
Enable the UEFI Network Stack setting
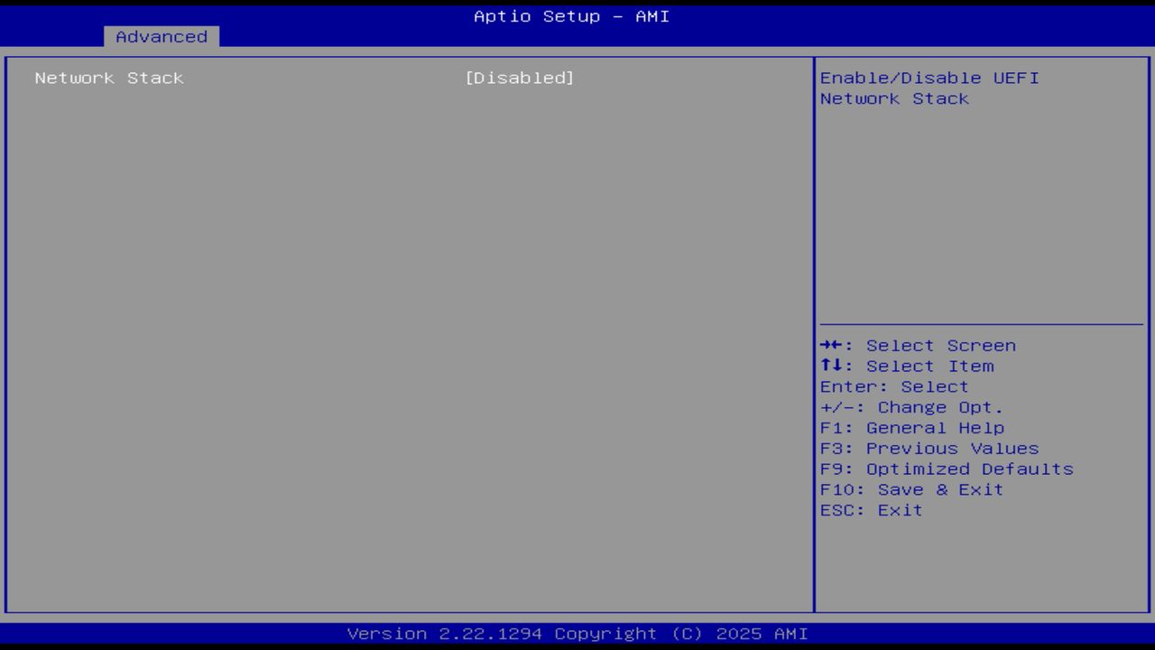coord(521,78)
